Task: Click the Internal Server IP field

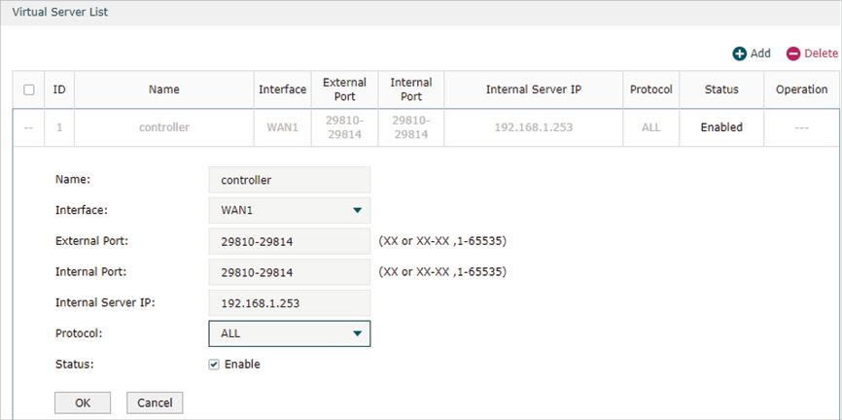Action: tap(290, 303)
